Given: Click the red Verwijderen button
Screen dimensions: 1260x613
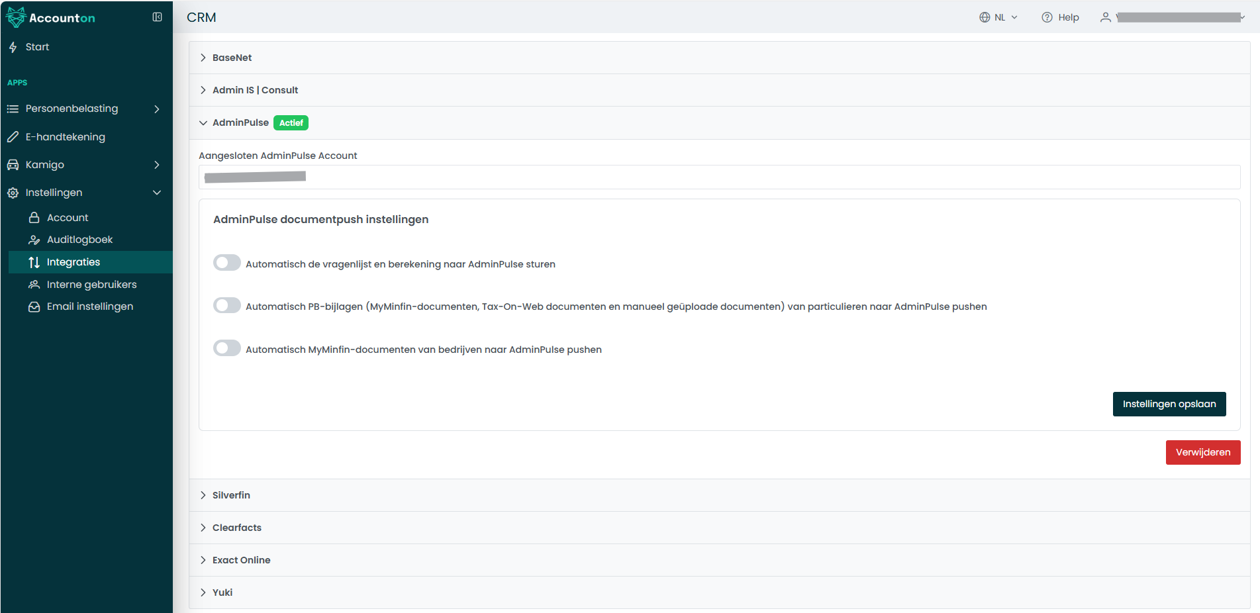Looking at the screenshot, I should pyautogui.click(x=1203, y=452).
